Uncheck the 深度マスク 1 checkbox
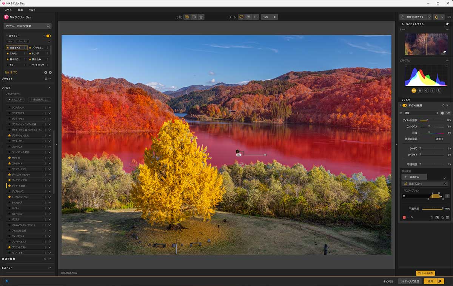 click(445, 184)
